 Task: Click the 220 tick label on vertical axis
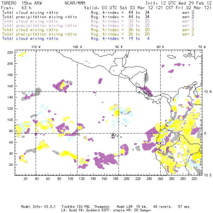click(10, 52)
